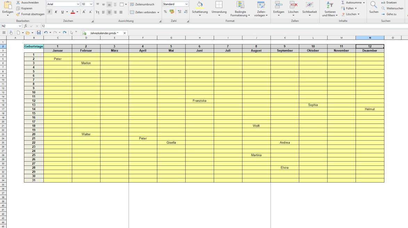The height and width of the screenshot is (228, 408).
Task: Click the save diskette icon in quick toolbar
Action: [39, 33]
